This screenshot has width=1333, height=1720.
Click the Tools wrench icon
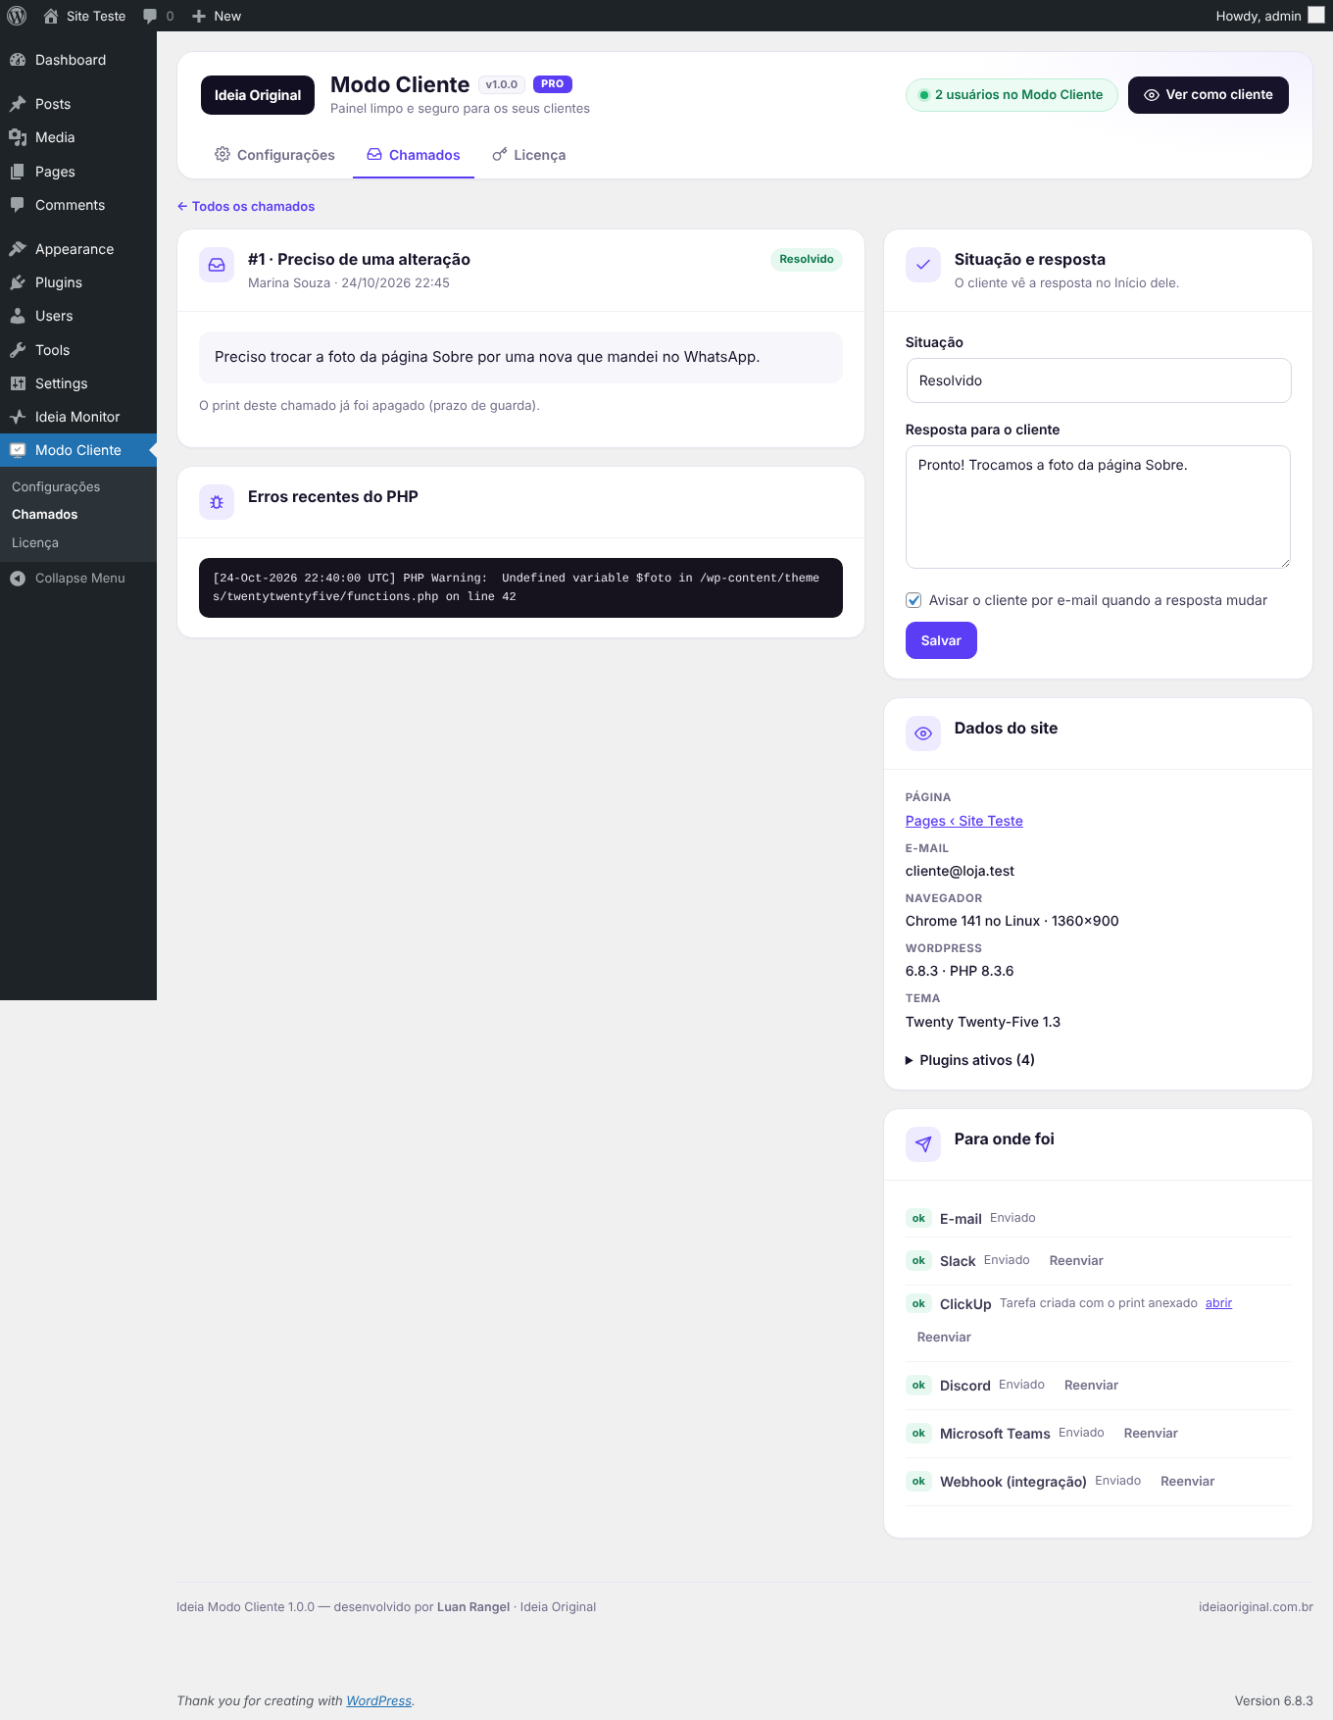[18, 350]
